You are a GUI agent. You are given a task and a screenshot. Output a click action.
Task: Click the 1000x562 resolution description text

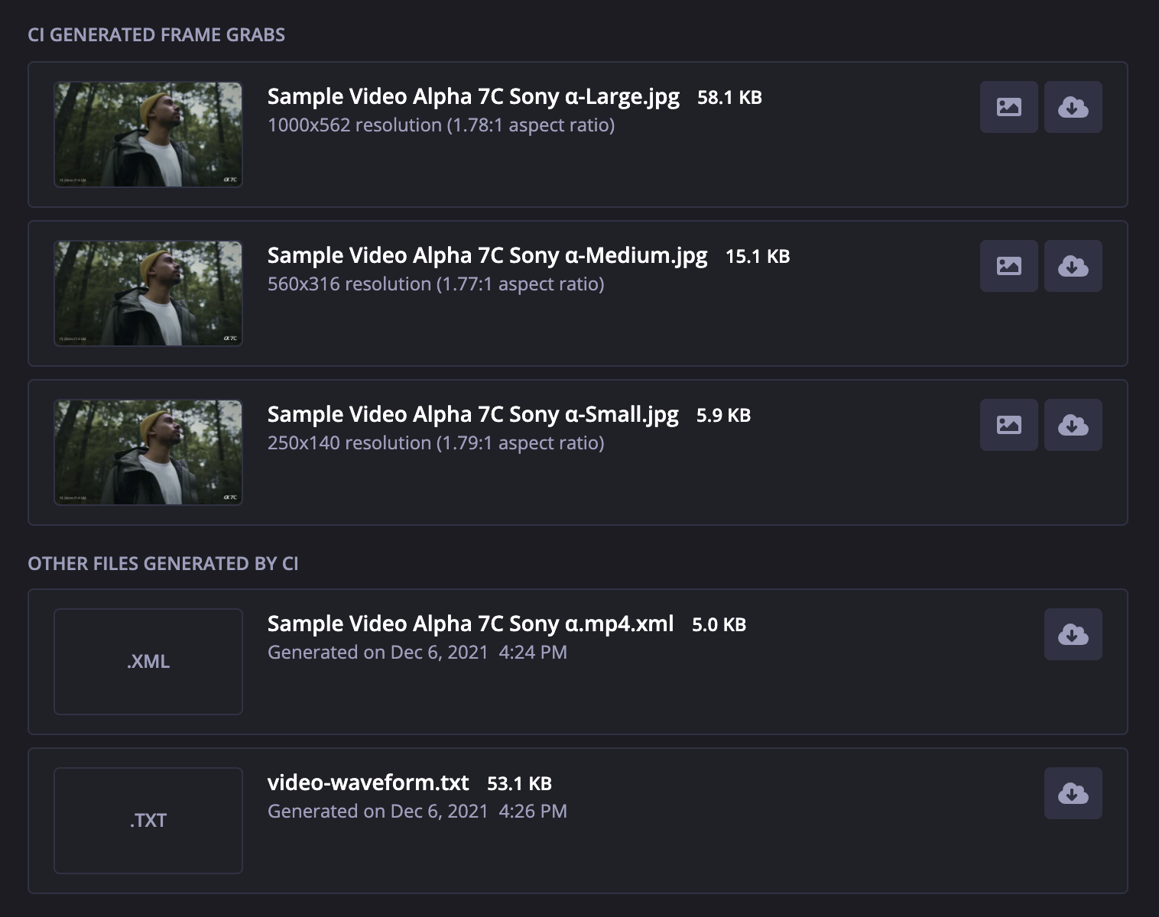tap(441, 125)
